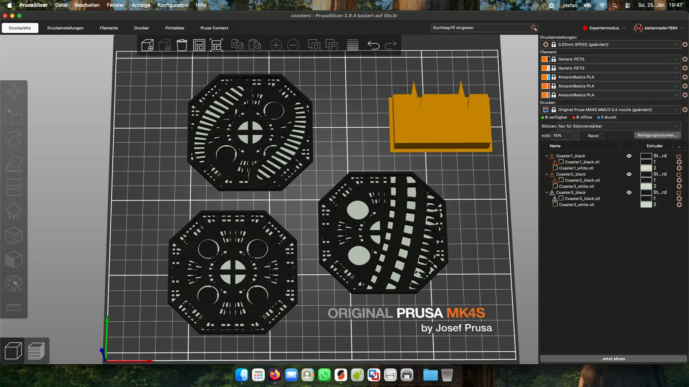Open the Stützen supports dropdown

tap(619, 126)
